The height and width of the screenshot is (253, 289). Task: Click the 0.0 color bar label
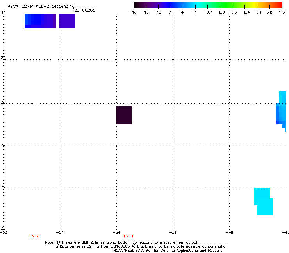tap(269, 12)
